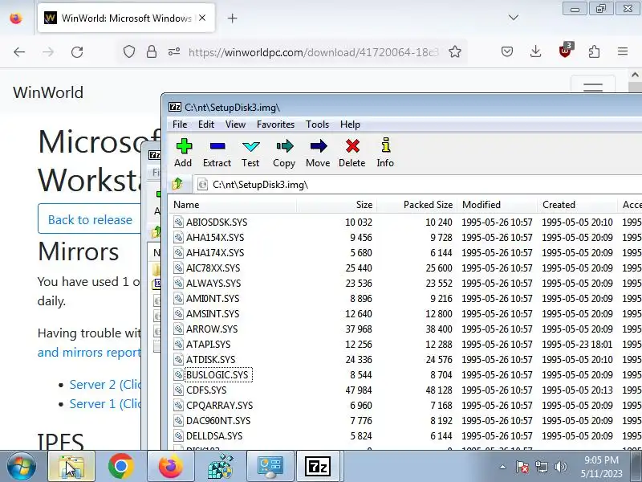Click the Server 2 mirror link
The image size is (642, 482).
[x=105, y=385]
